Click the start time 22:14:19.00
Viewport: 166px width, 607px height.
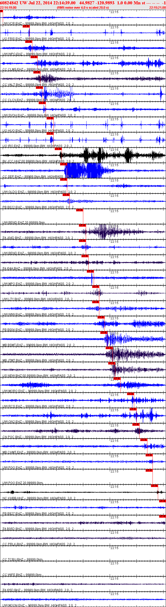[x=8, y=8]
